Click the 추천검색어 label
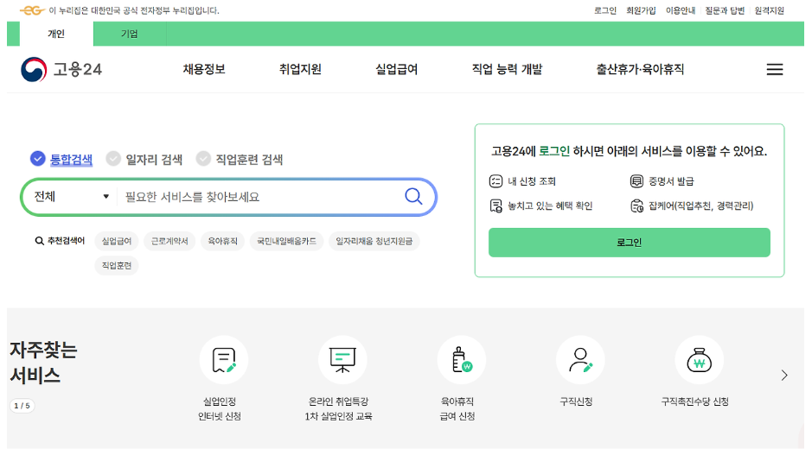 [x=66, y=240]
